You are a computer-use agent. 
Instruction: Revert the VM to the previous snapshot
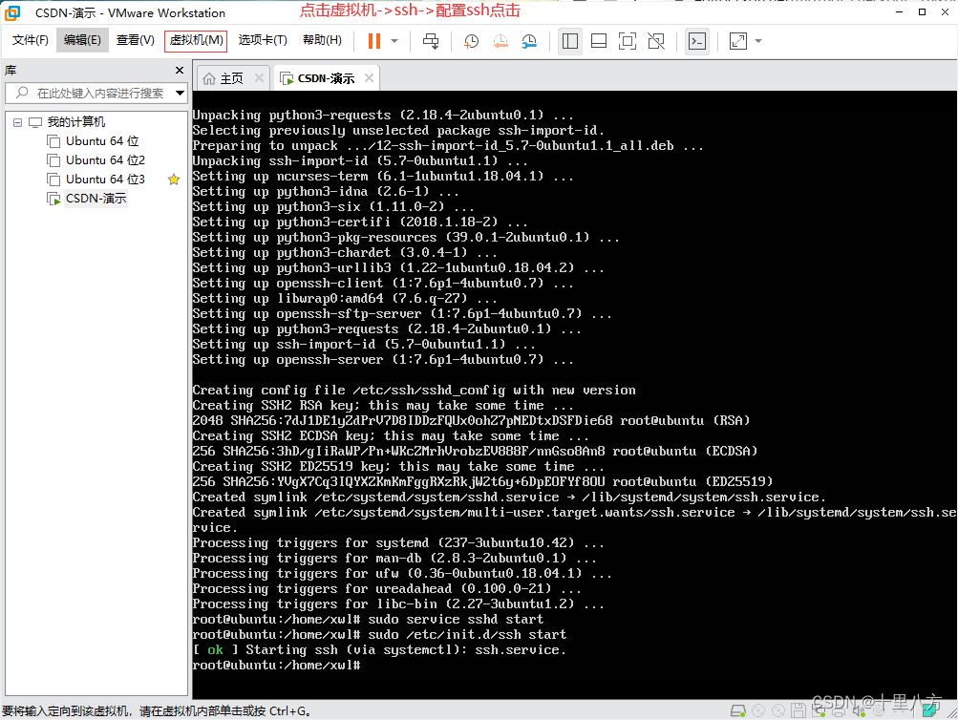pyautogui.click(x=500, y=41)
